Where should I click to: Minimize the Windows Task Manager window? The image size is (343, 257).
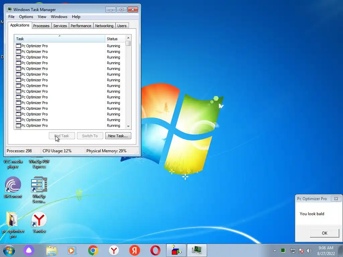tap(111, 10)
